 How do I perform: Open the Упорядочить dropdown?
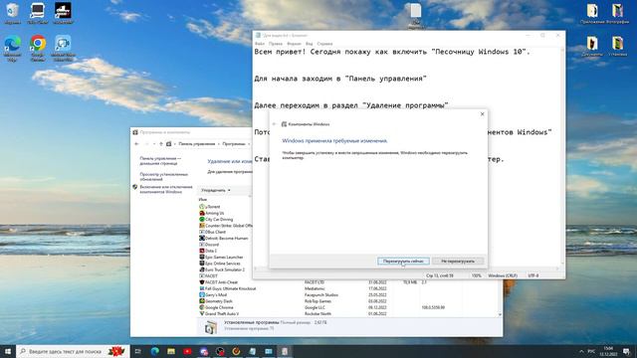coord(216,190)
